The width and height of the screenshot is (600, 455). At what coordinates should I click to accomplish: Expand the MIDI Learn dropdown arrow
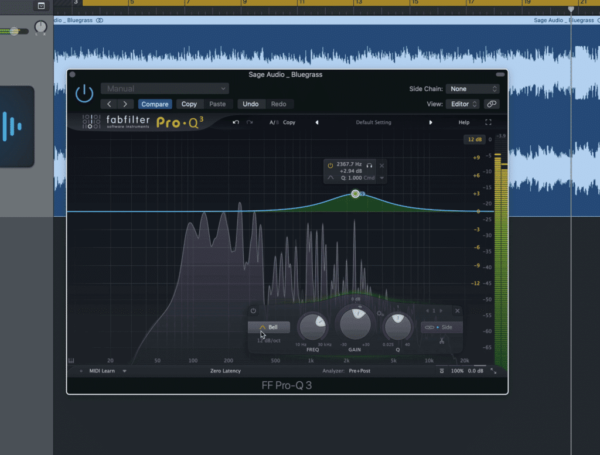coord(124,371)
